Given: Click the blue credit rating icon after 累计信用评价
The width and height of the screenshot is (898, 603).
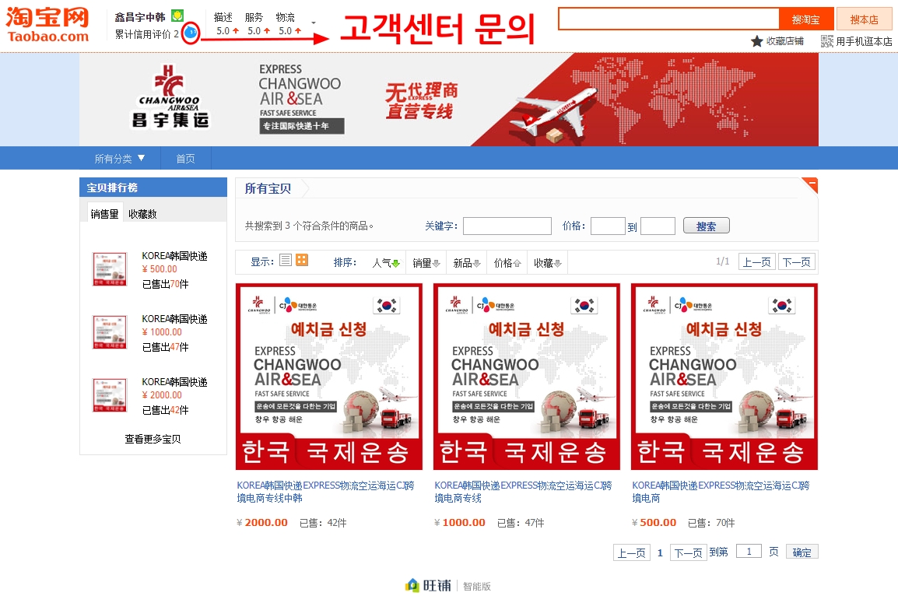Looking at the screenshot, I should (191, 33).
